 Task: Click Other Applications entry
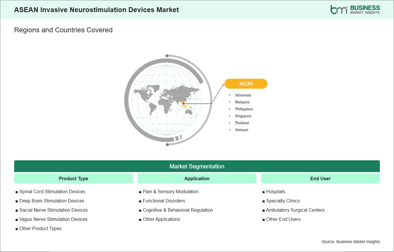[x=162, y=219]
